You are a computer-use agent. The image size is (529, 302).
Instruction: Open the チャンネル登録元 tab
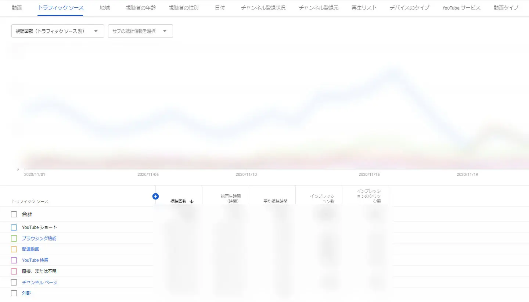(x=319, y=8)
